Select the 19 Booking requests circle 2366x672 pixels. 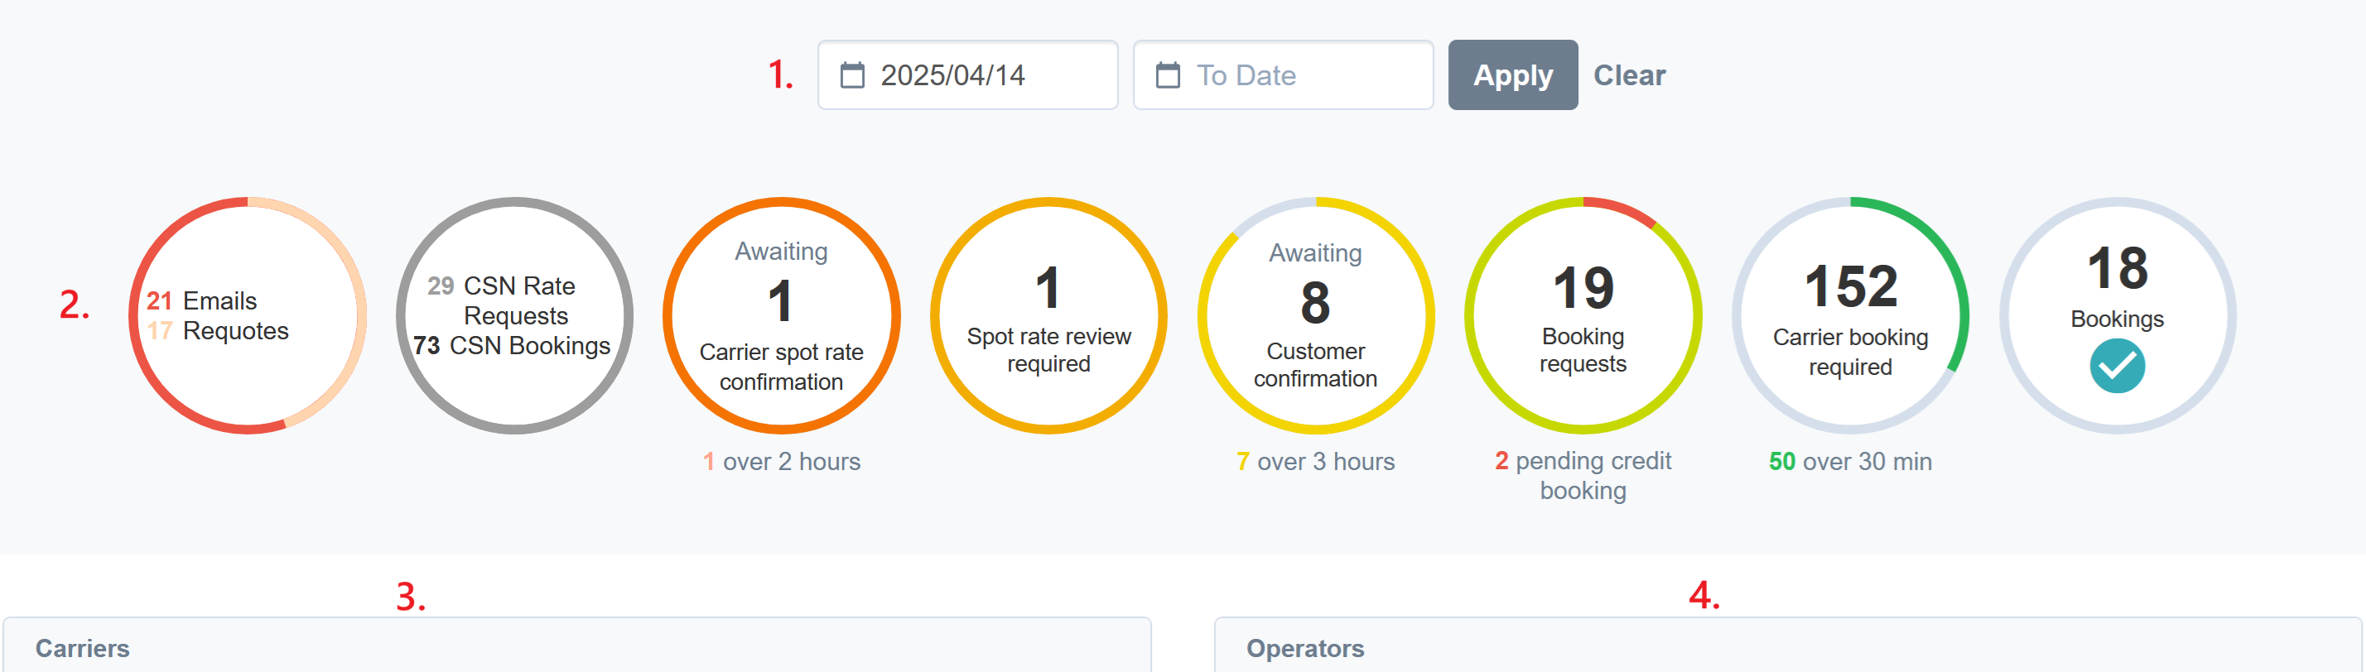(1583, 314)
